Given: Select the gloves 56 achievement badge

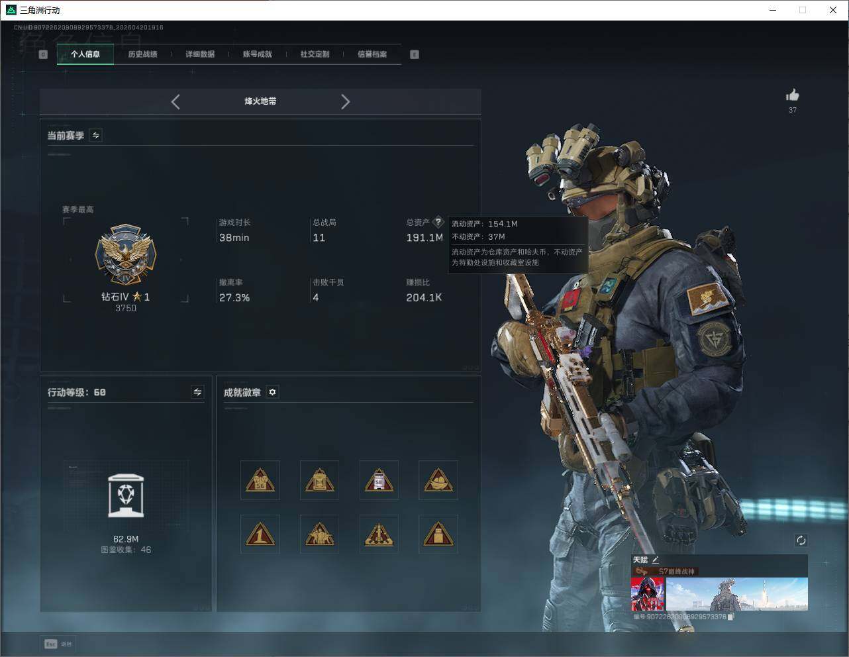Looking at the screenshot, I should [260, 480].
